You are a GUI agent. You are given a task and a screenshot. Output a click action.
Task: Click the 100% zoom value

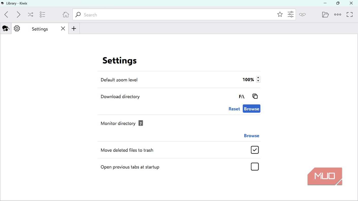[248, 80]
